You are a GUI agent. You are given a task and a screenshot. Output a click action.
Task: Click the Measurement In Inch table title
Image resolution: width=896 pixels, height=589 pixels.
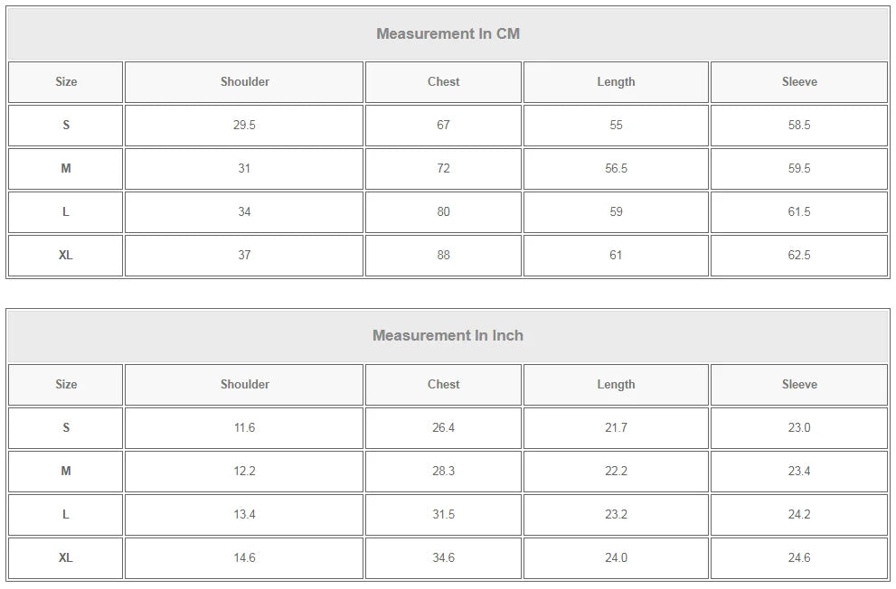(448, 336)
